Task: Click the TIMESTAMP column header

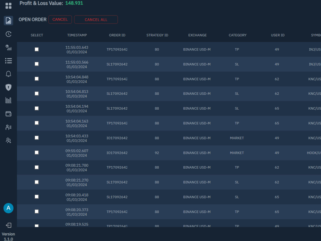Action: 77,35
